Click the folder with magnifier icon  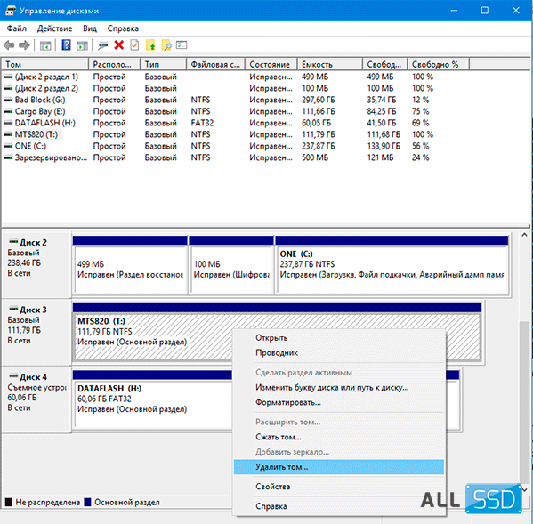(166, 44)
